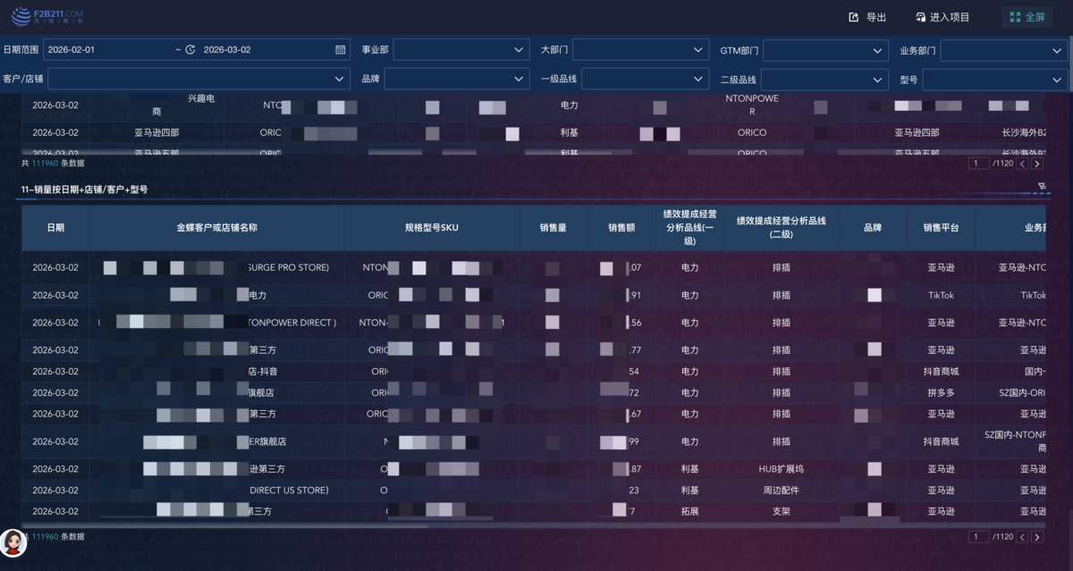This screenshot has height=571, width=1073.
Task: Toggle 全屏 fullscreen mode
Action: pos(1027,17)
